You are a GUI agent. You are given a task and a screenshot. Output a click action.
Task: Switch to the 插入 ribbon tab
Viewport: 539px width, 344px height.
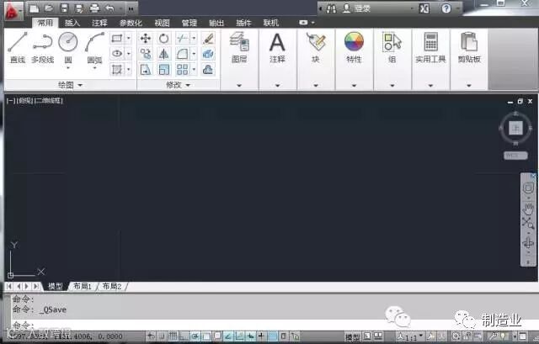(x=72, y=23)
